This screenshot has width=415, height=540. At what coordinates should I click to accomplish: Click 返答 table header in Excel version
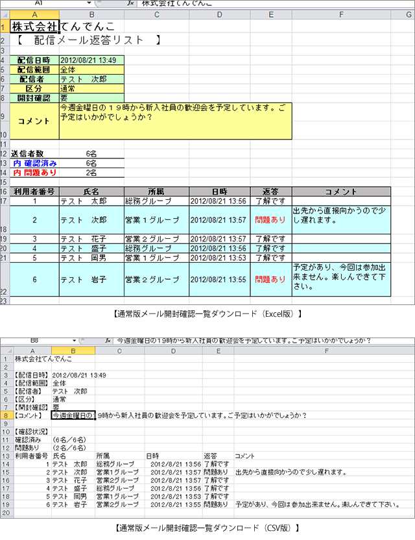click(x=271, y=191)
